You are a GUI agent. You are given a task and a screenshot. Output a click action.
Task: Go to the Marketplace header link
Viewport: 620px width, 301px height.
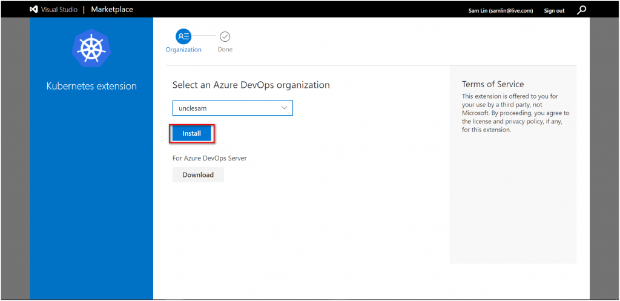pos(112,10)
